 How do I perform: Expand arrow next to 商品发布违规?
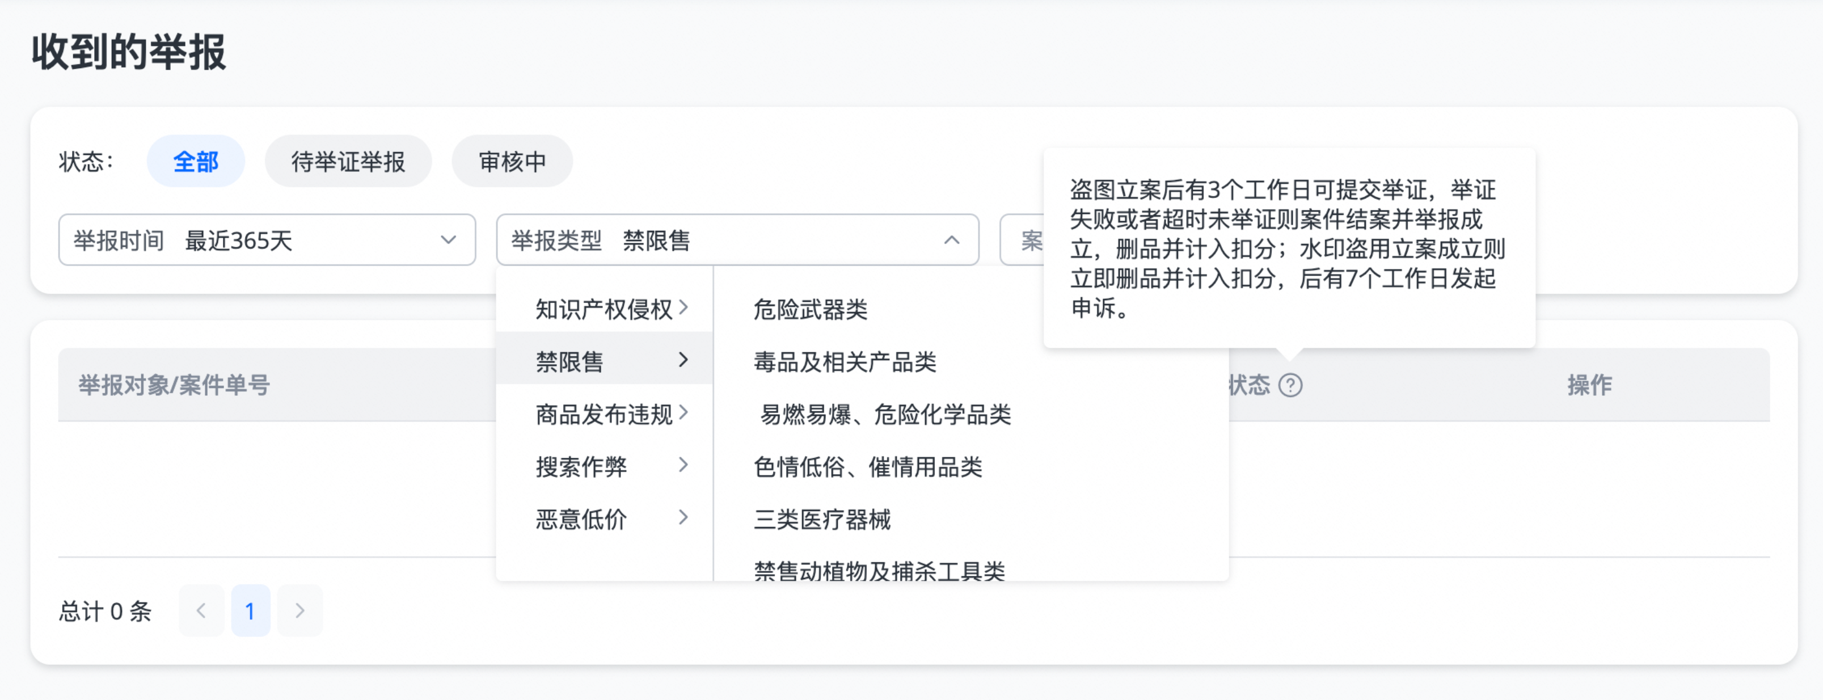(683, 412)
